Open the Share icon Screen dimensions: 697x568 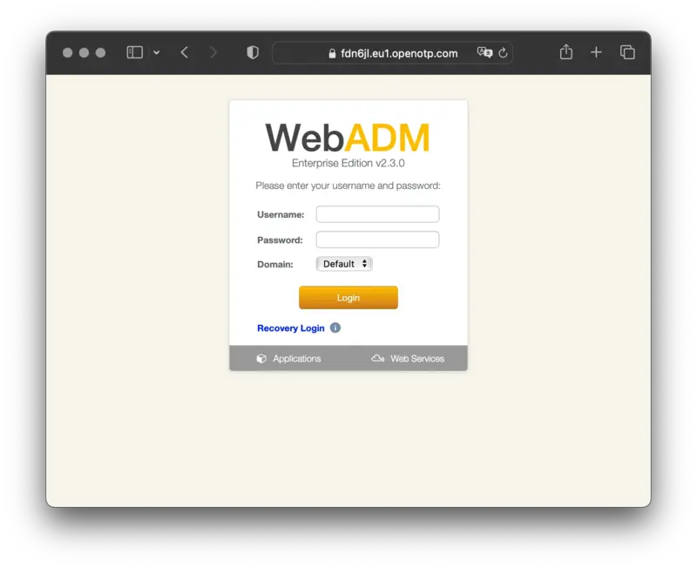[565, 52]
